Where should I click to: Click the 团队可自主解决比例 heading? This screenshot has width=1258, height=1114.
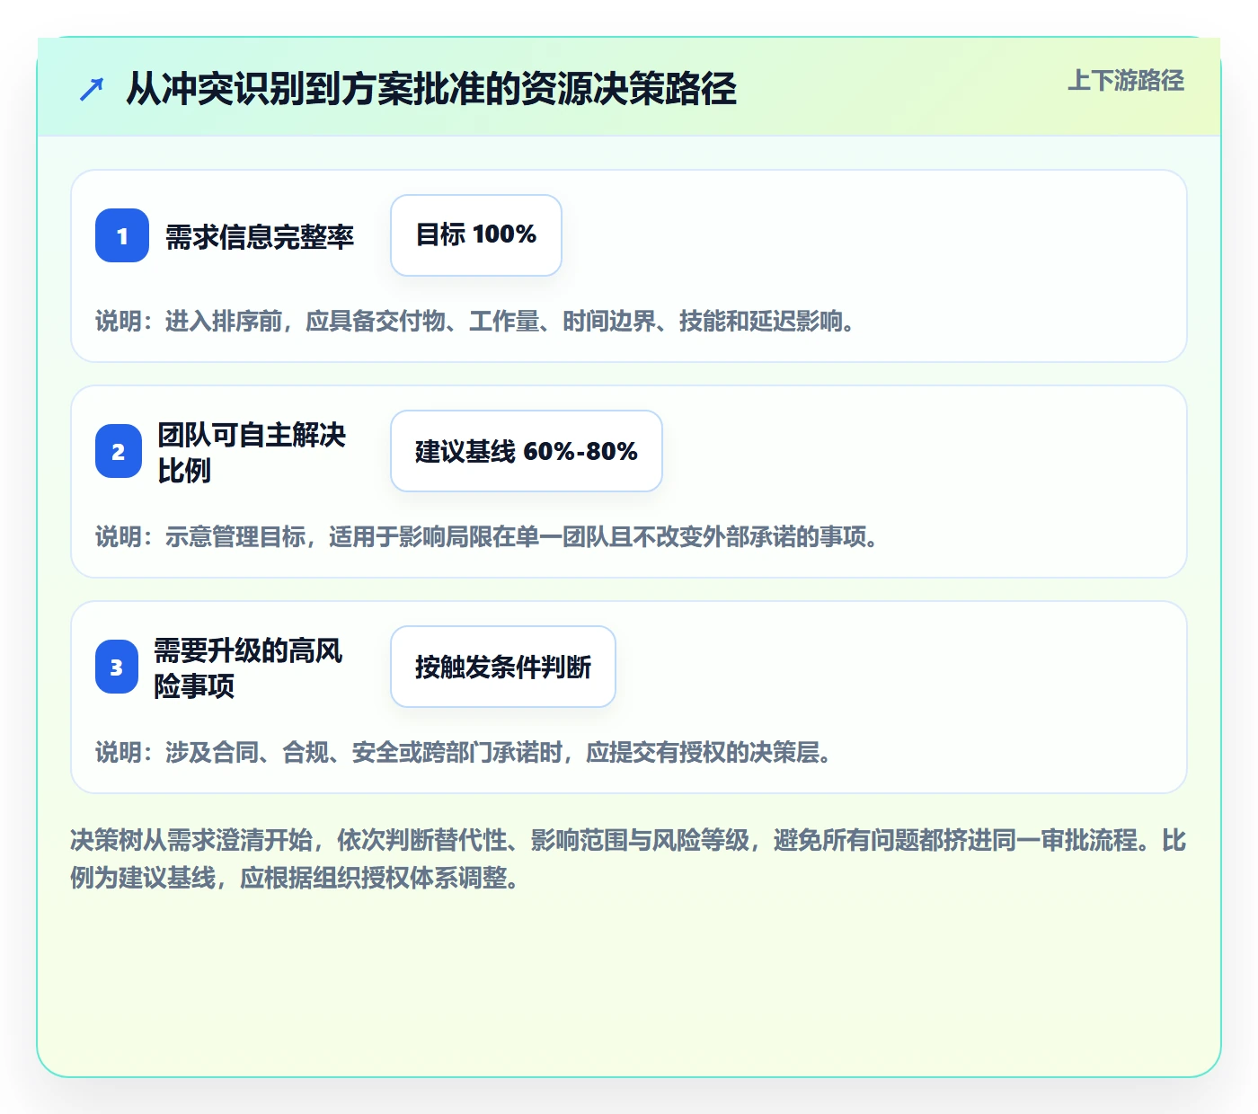pos(252,452)
